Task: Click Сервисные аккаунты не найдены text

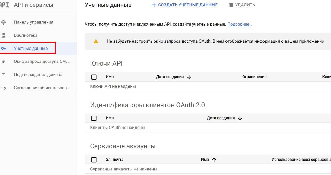Action: [x=124, y=169]
